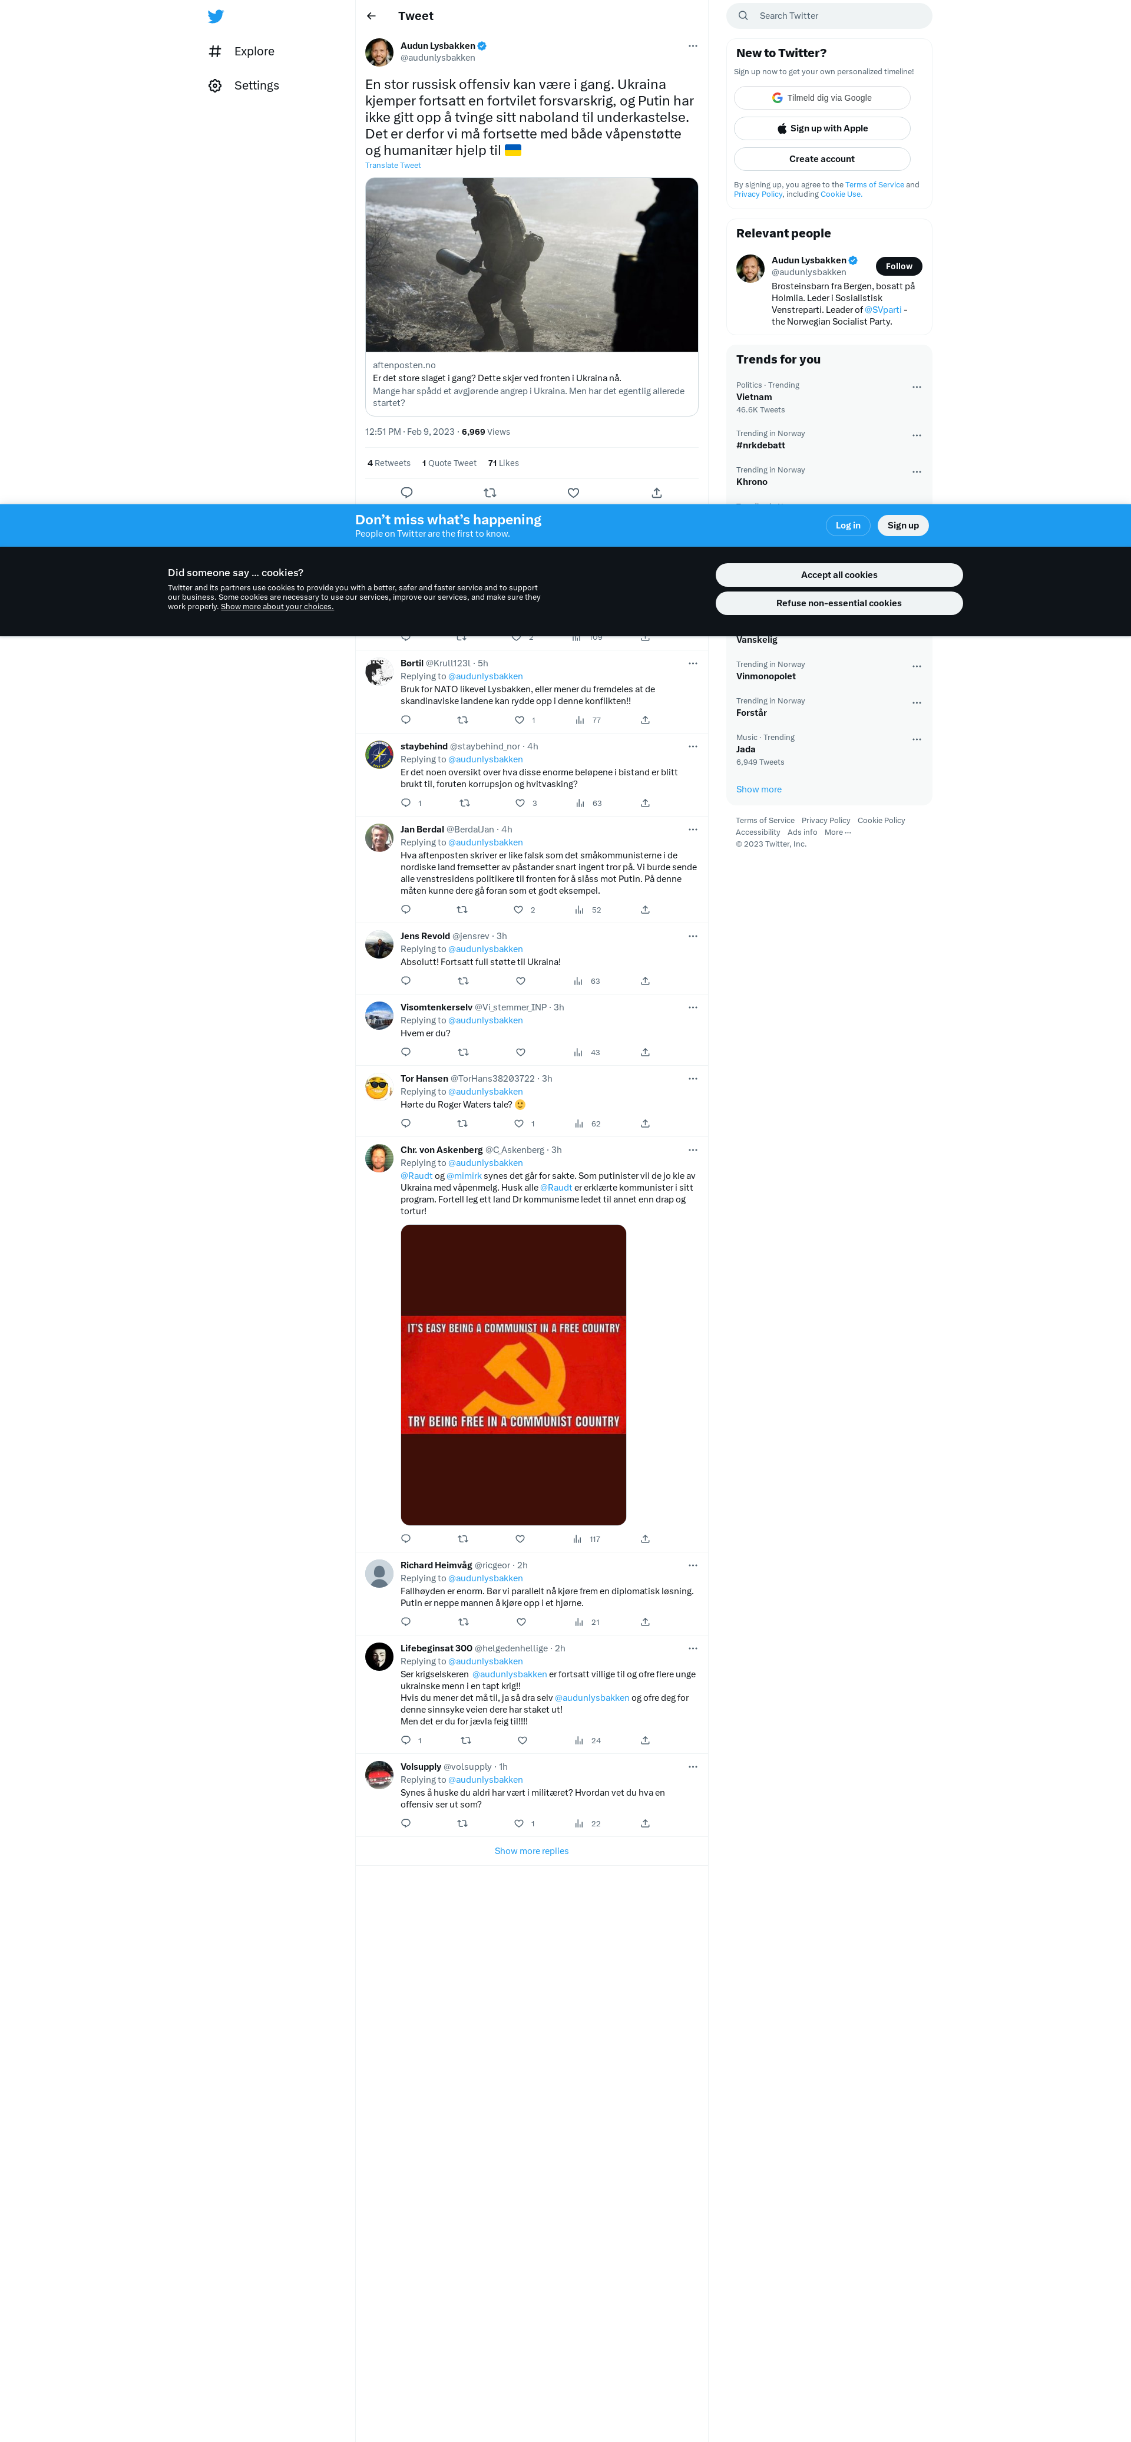Screen dimensions: 1131x2442
Task: Click Show more replies link
Action: tap(532, 1850)
